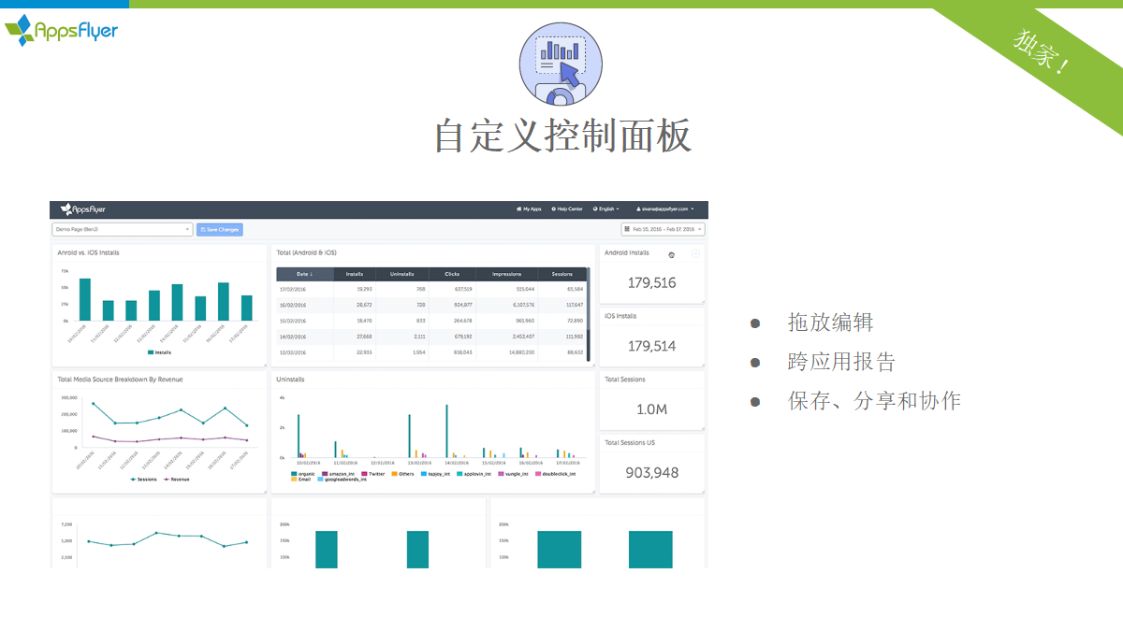Expand the Demo Page dashboard selector
The width and height of the screenshot is (1123, 631).
122,229
